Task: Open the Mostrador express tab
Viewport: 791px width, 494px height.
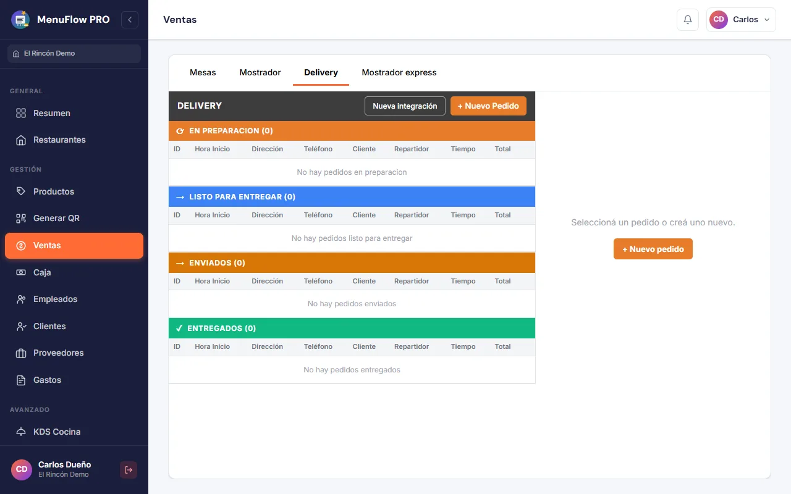Action: coord(399,72)
